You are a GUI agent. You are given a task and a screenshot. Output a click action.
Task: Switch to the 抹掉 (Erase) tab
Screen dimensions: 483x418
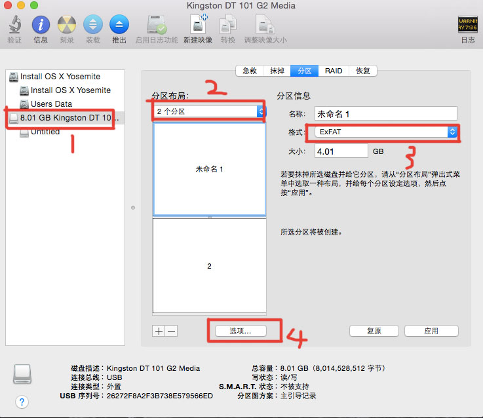click(277, 71)
